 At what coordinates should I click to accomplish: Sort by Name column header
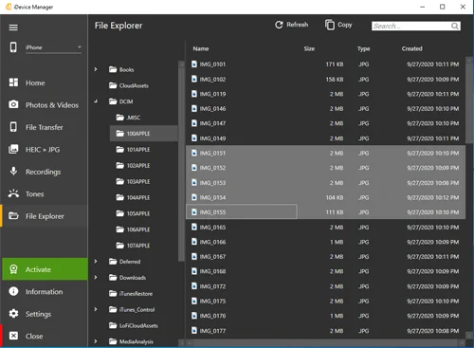click(201, 48)
